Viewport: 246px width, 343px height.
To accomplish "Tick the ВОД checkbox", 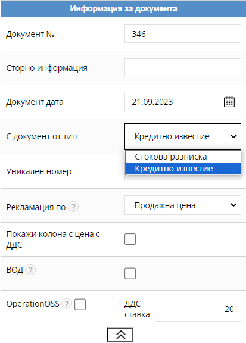I will 130,273.
